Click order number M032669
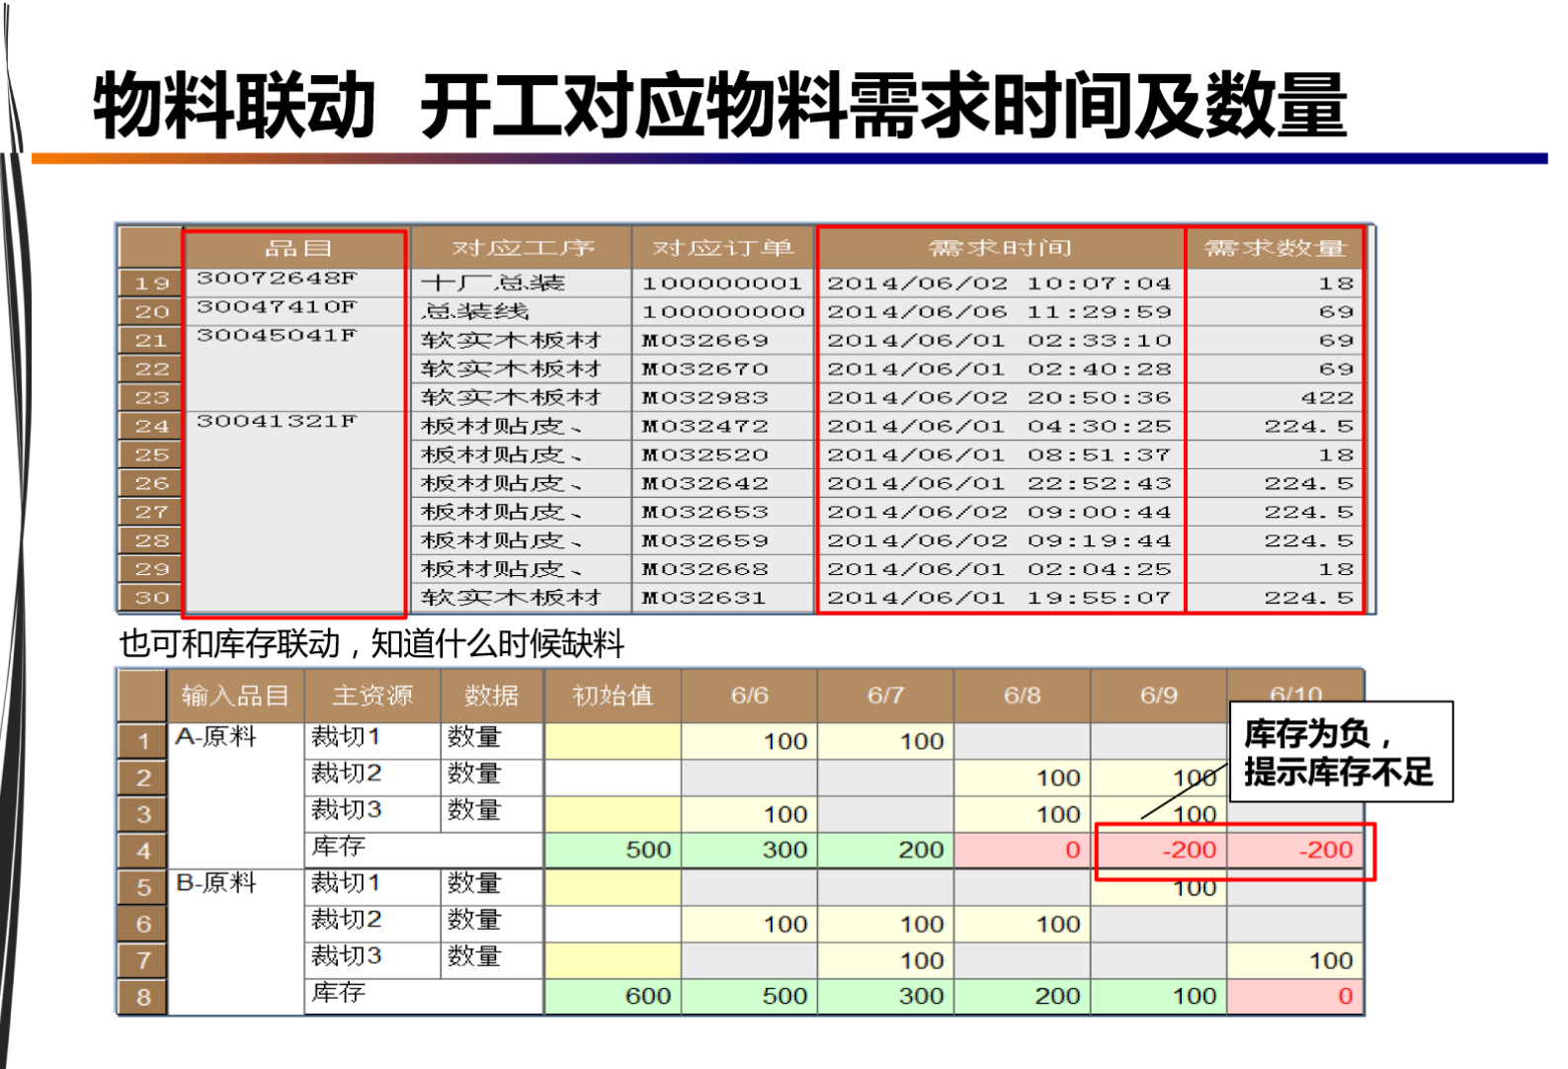The height and width of the screenshot is (1069, 1568). coord(723,340)
